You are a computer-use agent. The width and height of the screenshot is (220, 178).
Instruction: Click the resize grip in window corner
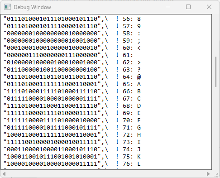[216, 175]
